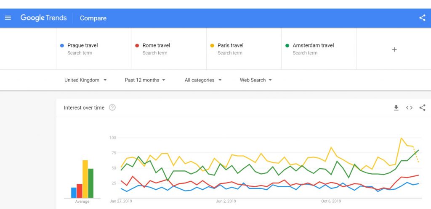Click the Paris peak on chart line
Screen dimensions: 431x209
(402, 138)
